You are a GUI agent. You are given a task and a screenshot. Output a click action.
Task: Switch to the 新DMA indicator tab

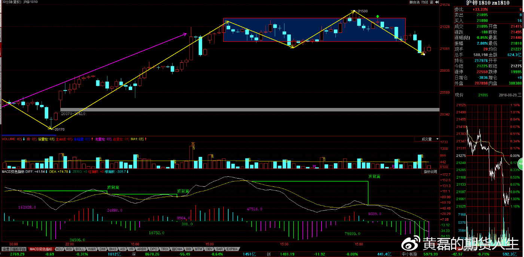pos(177,249)
